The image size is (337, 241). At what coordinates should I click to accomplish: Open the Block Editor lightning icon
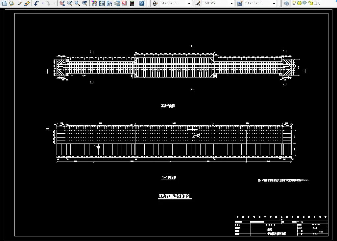click(27, 3)
